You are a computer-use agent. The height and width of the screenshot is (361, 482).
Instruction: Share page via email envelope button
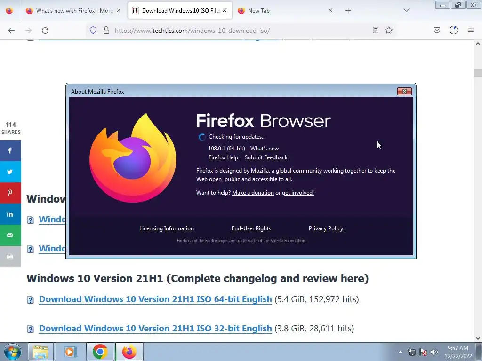[x=10, y=235]
